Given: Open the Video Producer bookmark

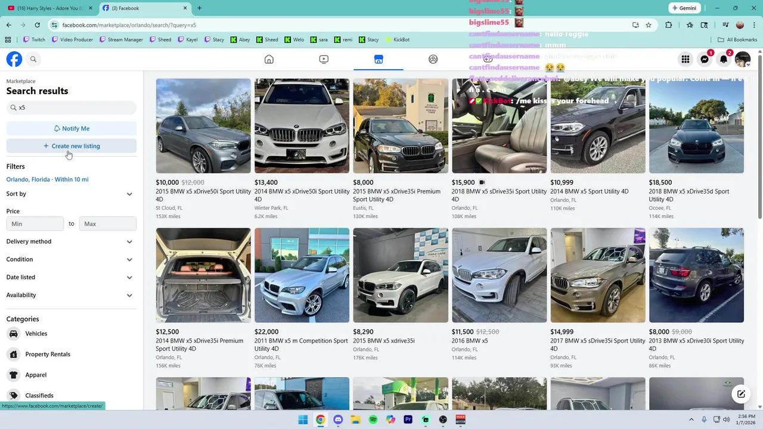Looking at the screenshot, I should point(73,39).
